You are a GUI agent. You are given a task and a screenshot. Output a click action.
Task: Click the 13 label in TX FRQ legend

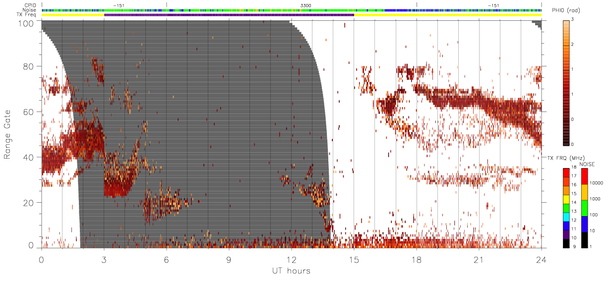574,212
